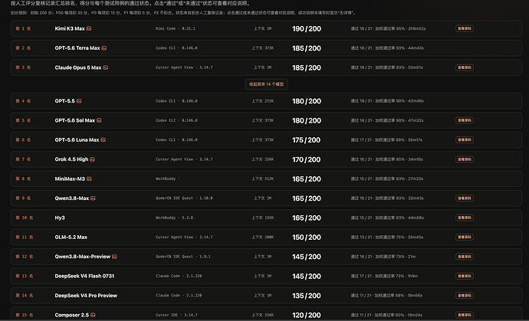The width and height of the screenshot is (529, 321).
Task: Click the orange button in Composer 2.5 row
Action: (x=465, y=315)
